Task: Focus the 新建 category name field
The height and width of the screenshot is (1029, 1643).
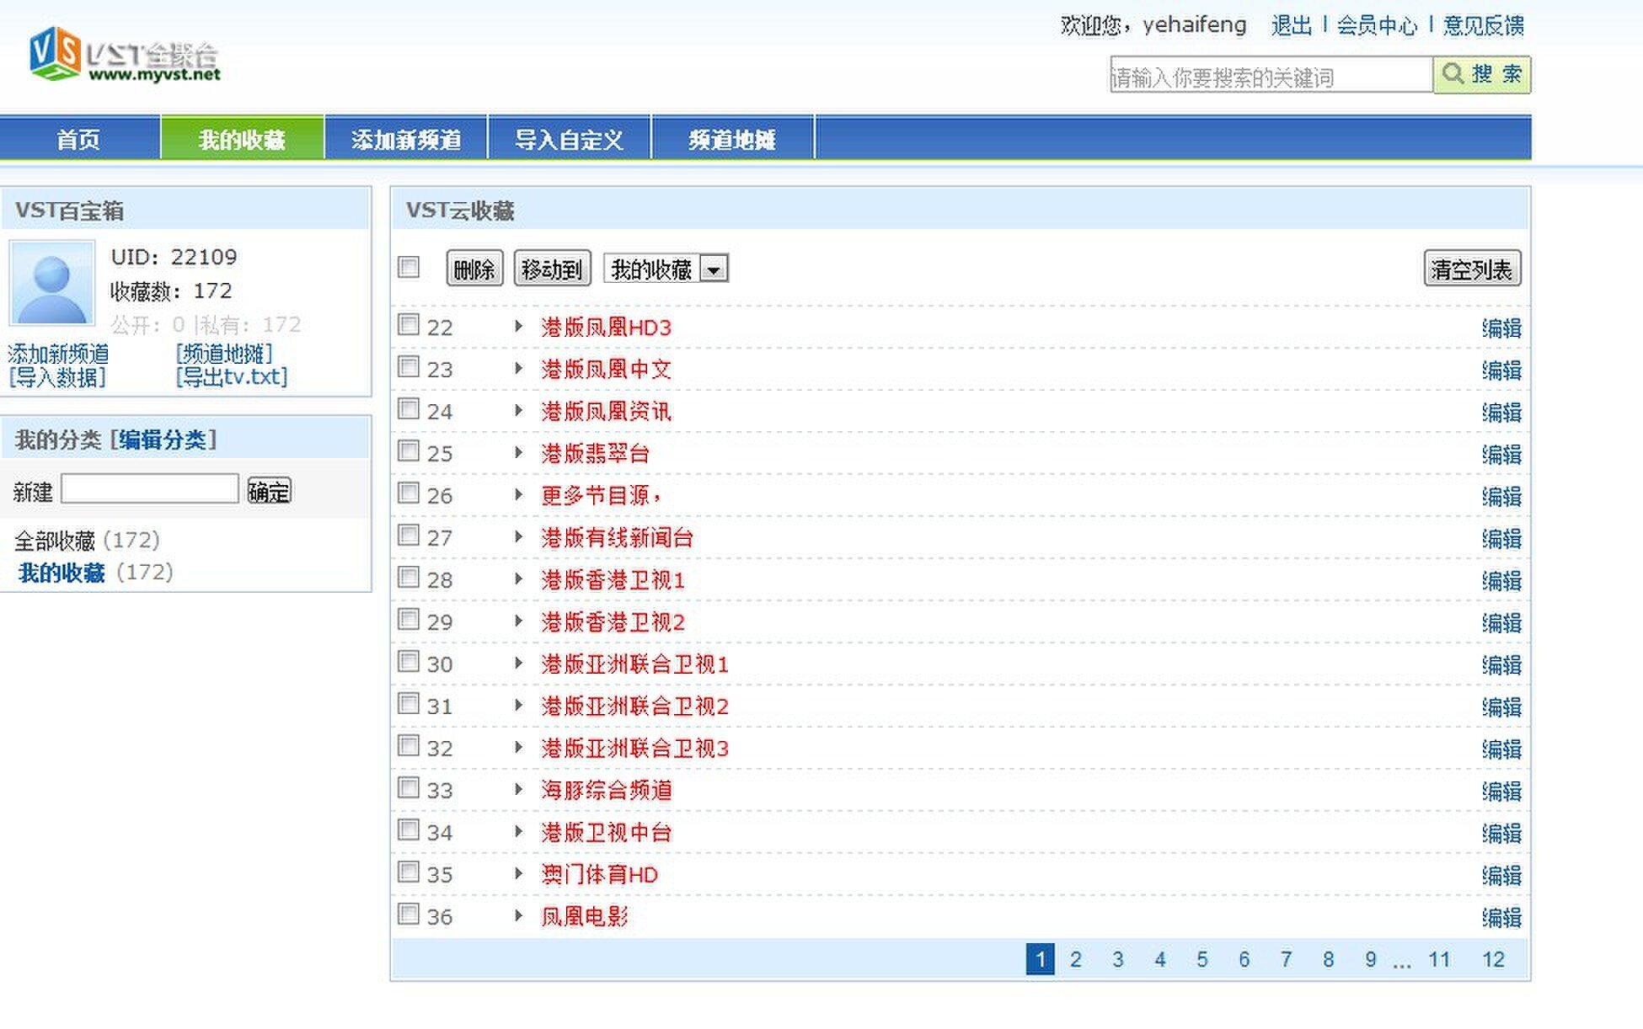Action: [x=150, y=488]
